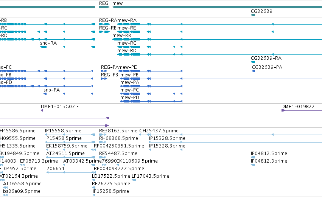This screenshot has width=322, height=197.
Task: Click EST RE26775.5prime label
Action: coord(111,184)
